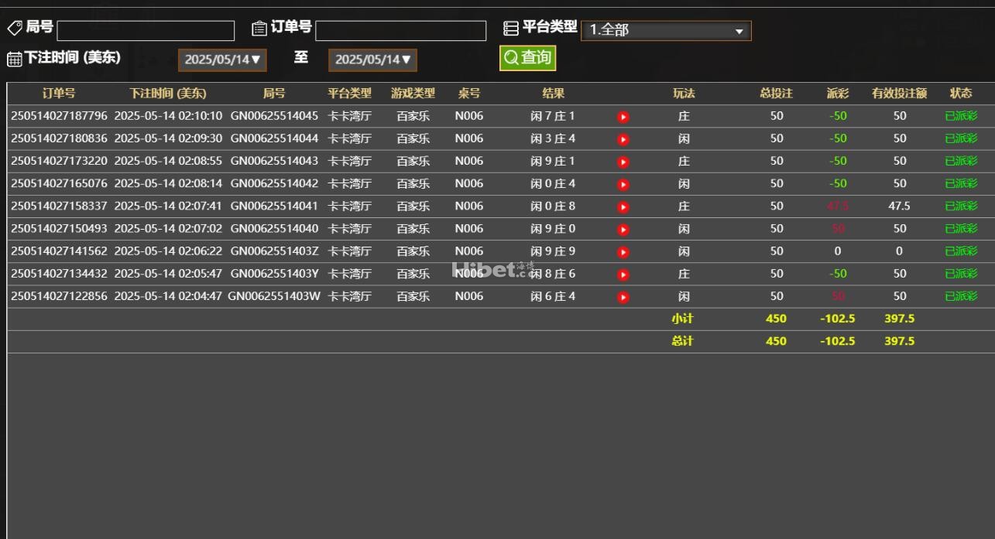Play replay video for round GN00625514040

pyautogui.click(x=623, y=230)
